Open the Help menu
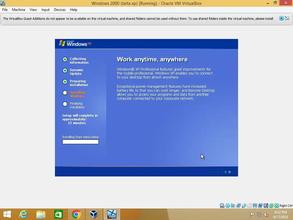 pyautogui.click(x=74, y=10)
